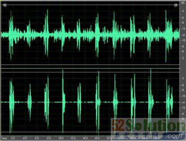Image resolution: width=186 pixels, height=141 pixels.
Task: Click the right envelope handle at top-right corner
Action: (x=176, y=5)
